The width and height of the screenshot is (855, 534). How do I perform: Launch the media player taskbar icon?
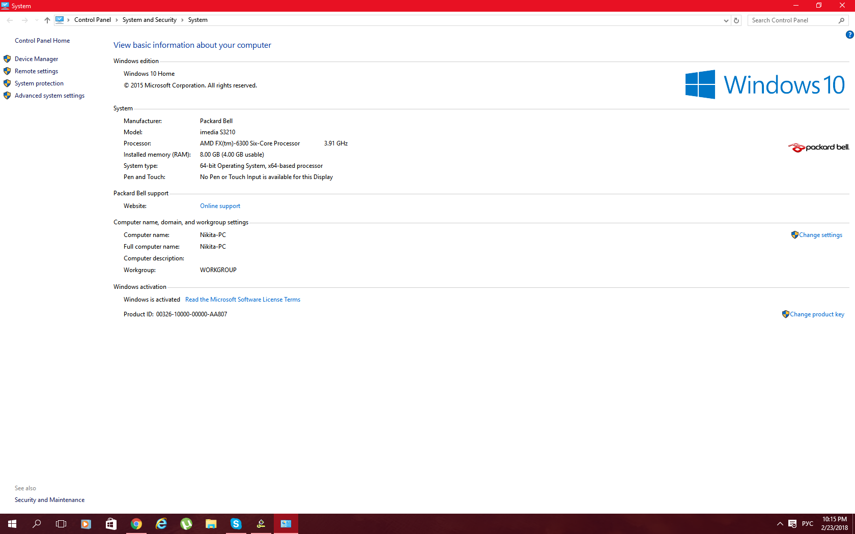pos(86,524)
